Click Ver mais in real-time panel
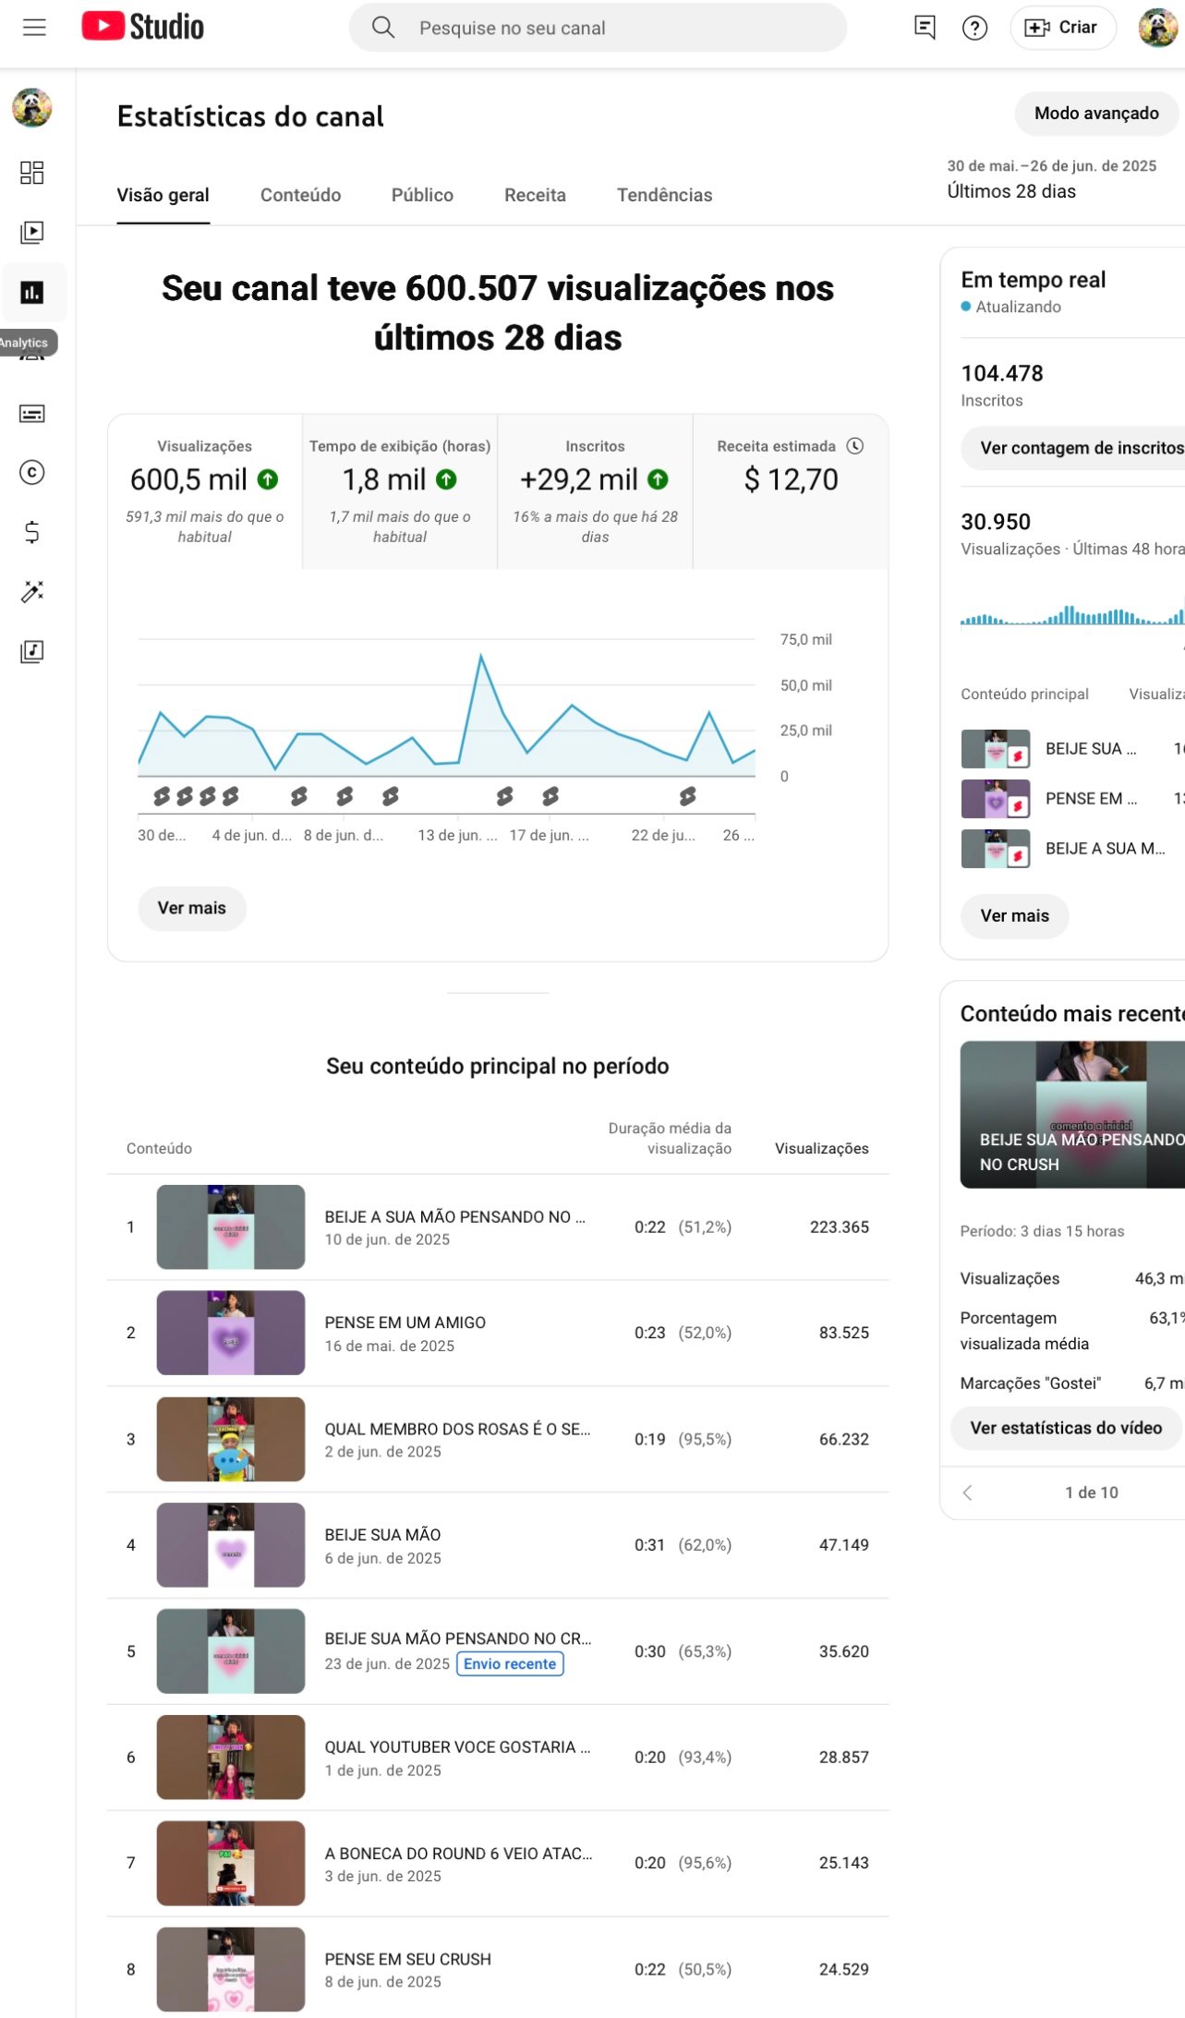The width and height of the screenshot is (1185, 2018). click(x=1014, y=916)
